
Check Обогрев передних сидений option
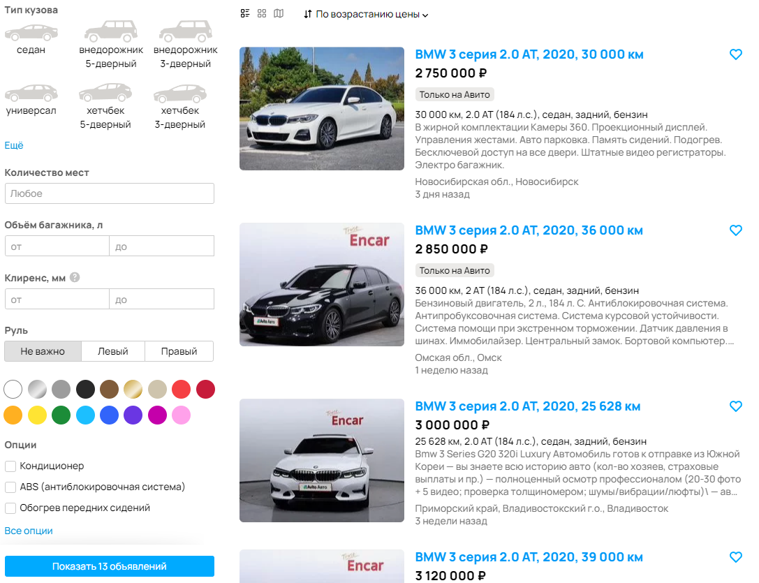pos(10,508)
